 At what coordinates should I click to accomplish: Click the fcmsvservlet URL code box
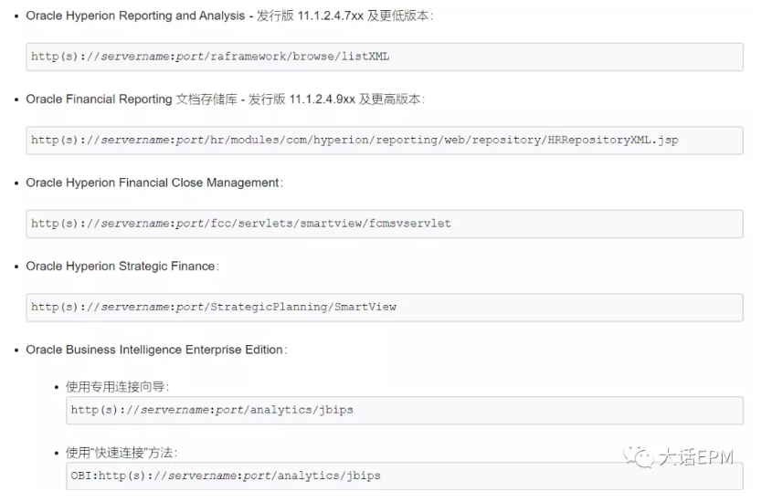[384, 224]
